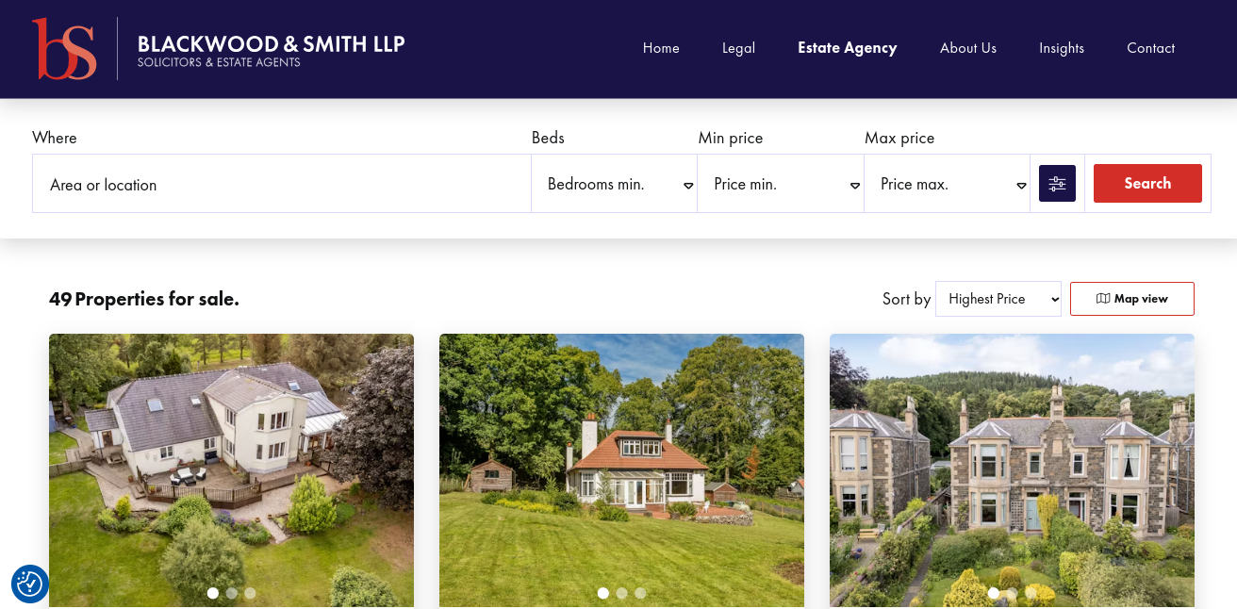Open the Contact page link
The height and width of the screenshot is (609, 1237).
click(x=1150, y=48)
